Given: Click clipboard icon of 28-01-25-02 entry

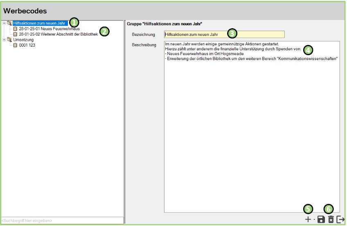Looking at the screenshot, I should tap(16, 34).
